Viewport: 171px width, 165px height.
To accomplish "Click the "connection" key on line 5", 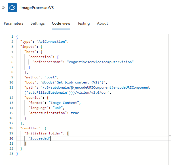I will pyautogui.click(x=40, y=57).
